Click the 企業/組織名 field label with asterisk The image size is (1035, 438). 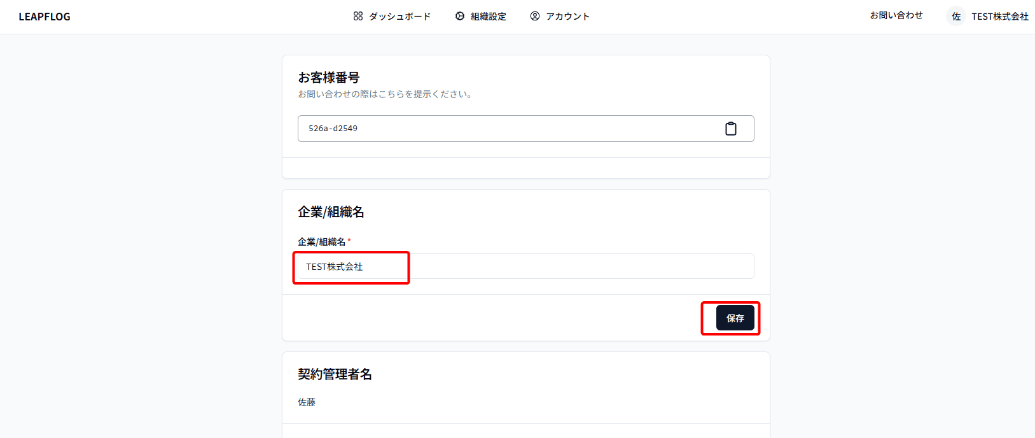pos(324,242)
